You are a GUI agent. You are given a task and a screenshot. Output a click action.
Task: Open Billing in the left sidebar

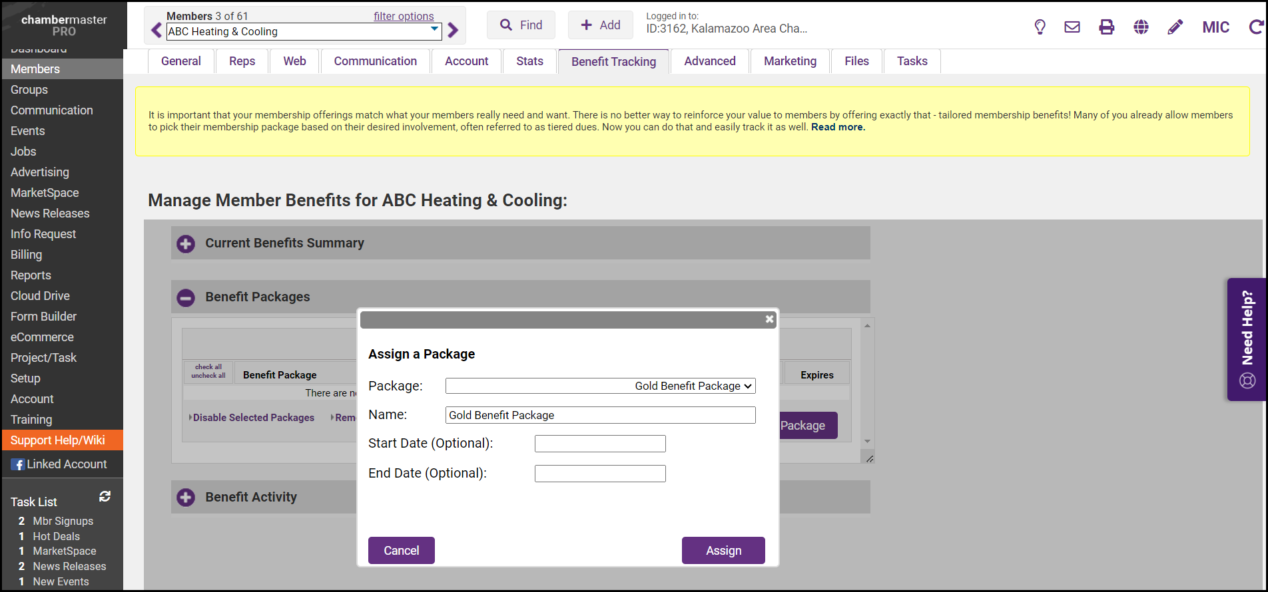(27, 255)
